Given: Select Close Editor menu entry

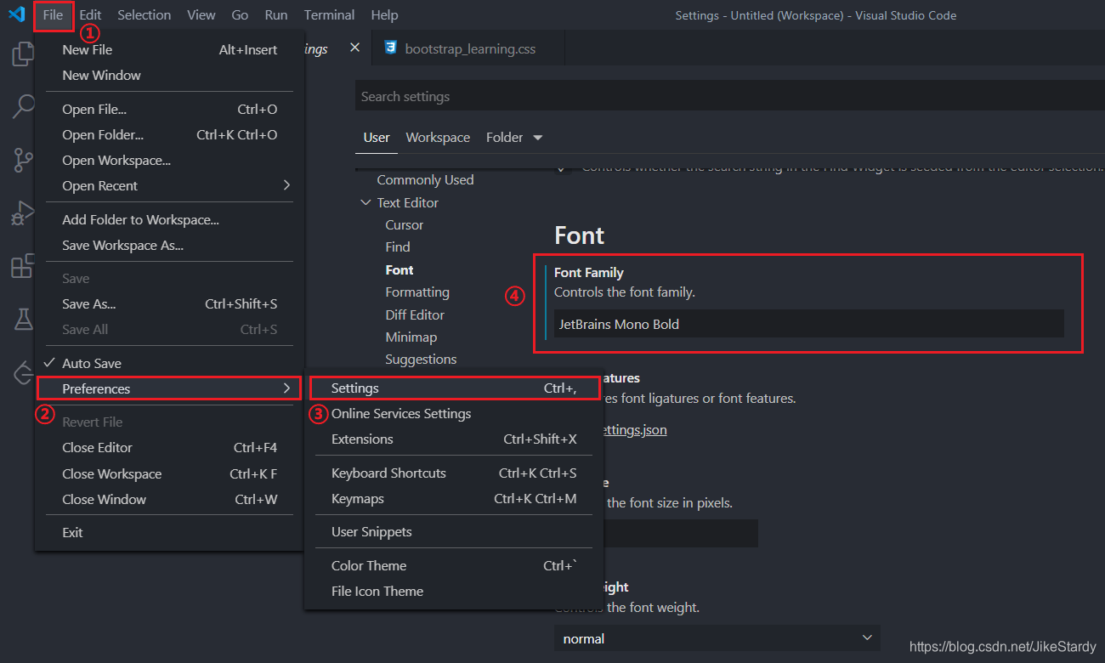Looking at the screenshot, I should pyautogui.click(x=168, y=447).
